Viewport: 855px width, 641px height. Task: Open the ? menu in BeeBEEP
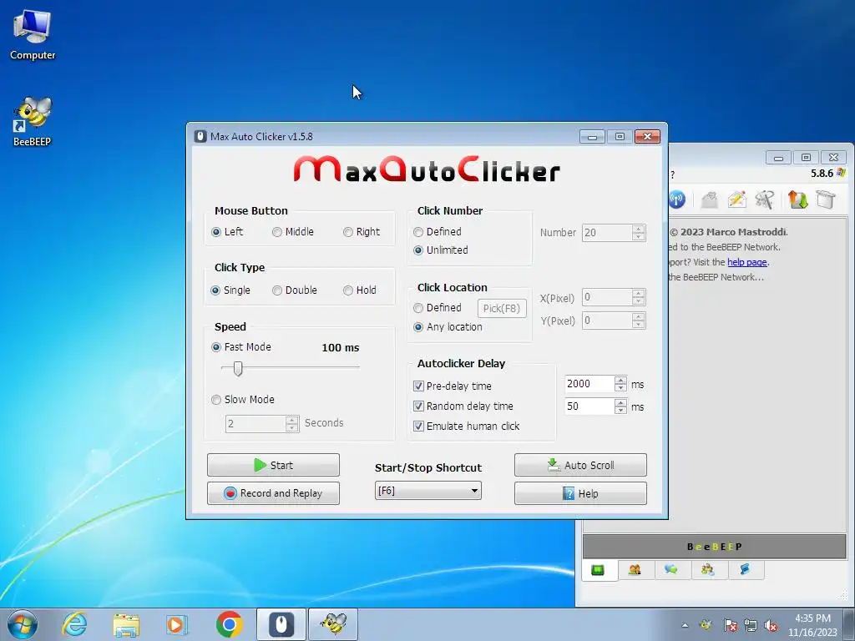coord(673,175)
